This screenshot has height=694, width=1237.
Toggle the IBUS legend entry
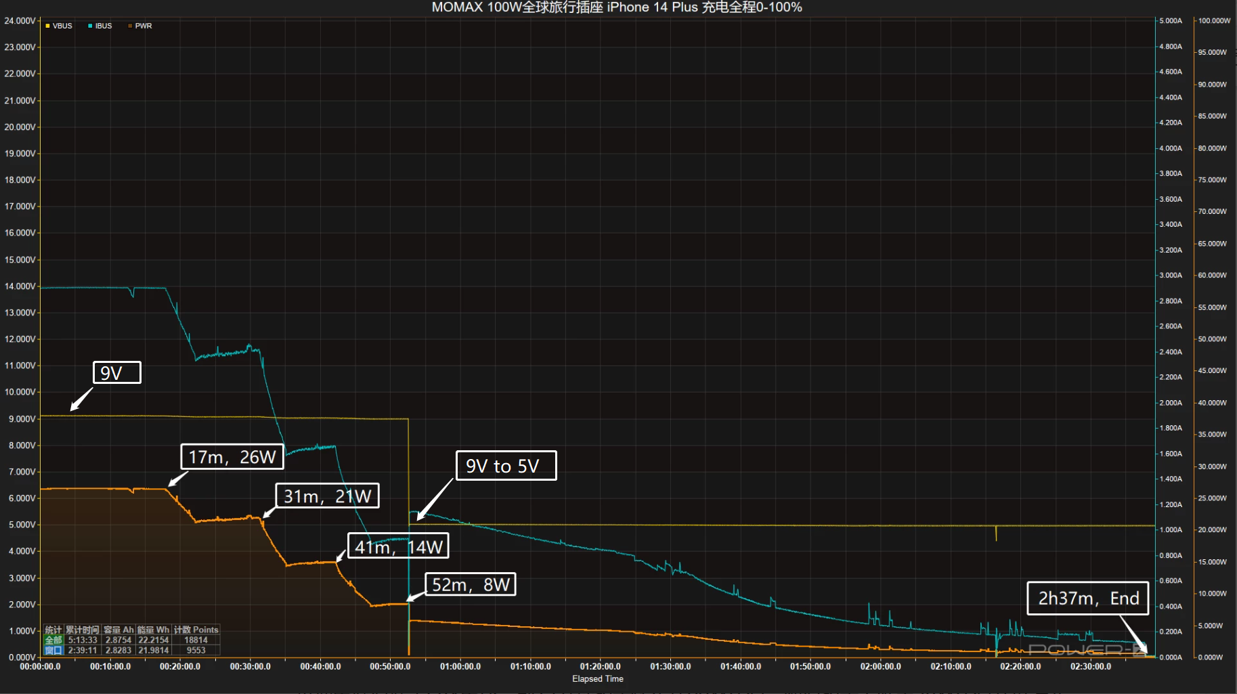[x=100, y=26]
